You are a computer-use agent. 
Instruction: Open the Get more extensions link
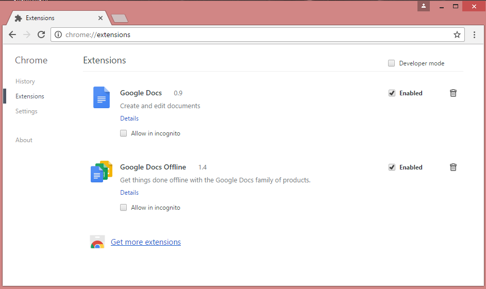point(146,242)
